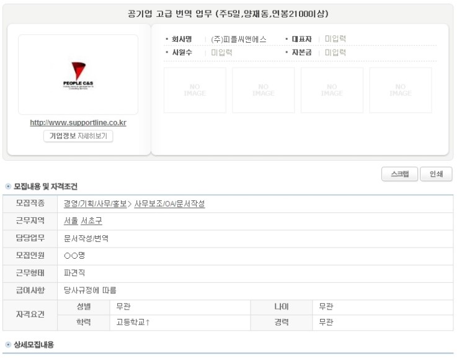Click the 문서작성/번역 value cell
The width and height of the screenshot is (459, 358).
256,239
